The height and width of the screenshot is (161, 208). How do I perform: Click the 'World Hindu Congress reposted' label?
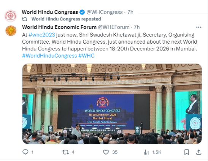[66, 19]
